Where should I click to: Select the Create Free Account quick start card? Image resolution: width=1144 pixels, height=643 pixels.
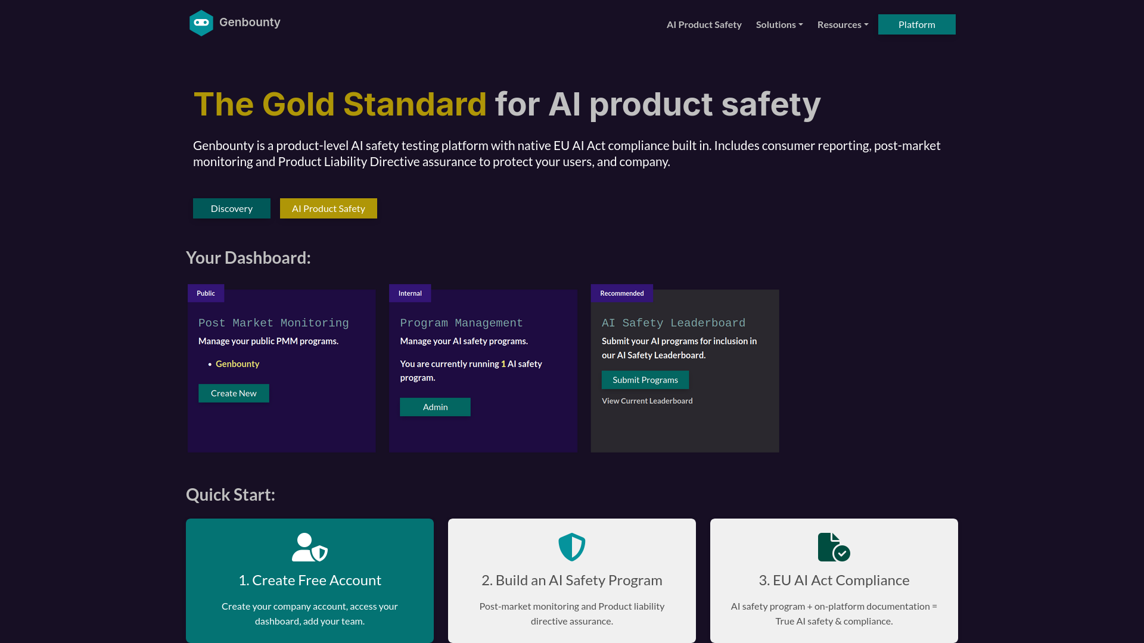(309, 601)
